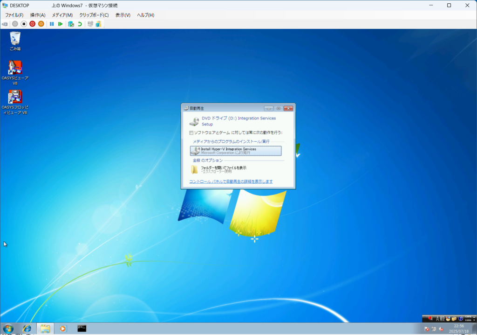Open the IME pad icon in language bar

[x=448, y=319]
